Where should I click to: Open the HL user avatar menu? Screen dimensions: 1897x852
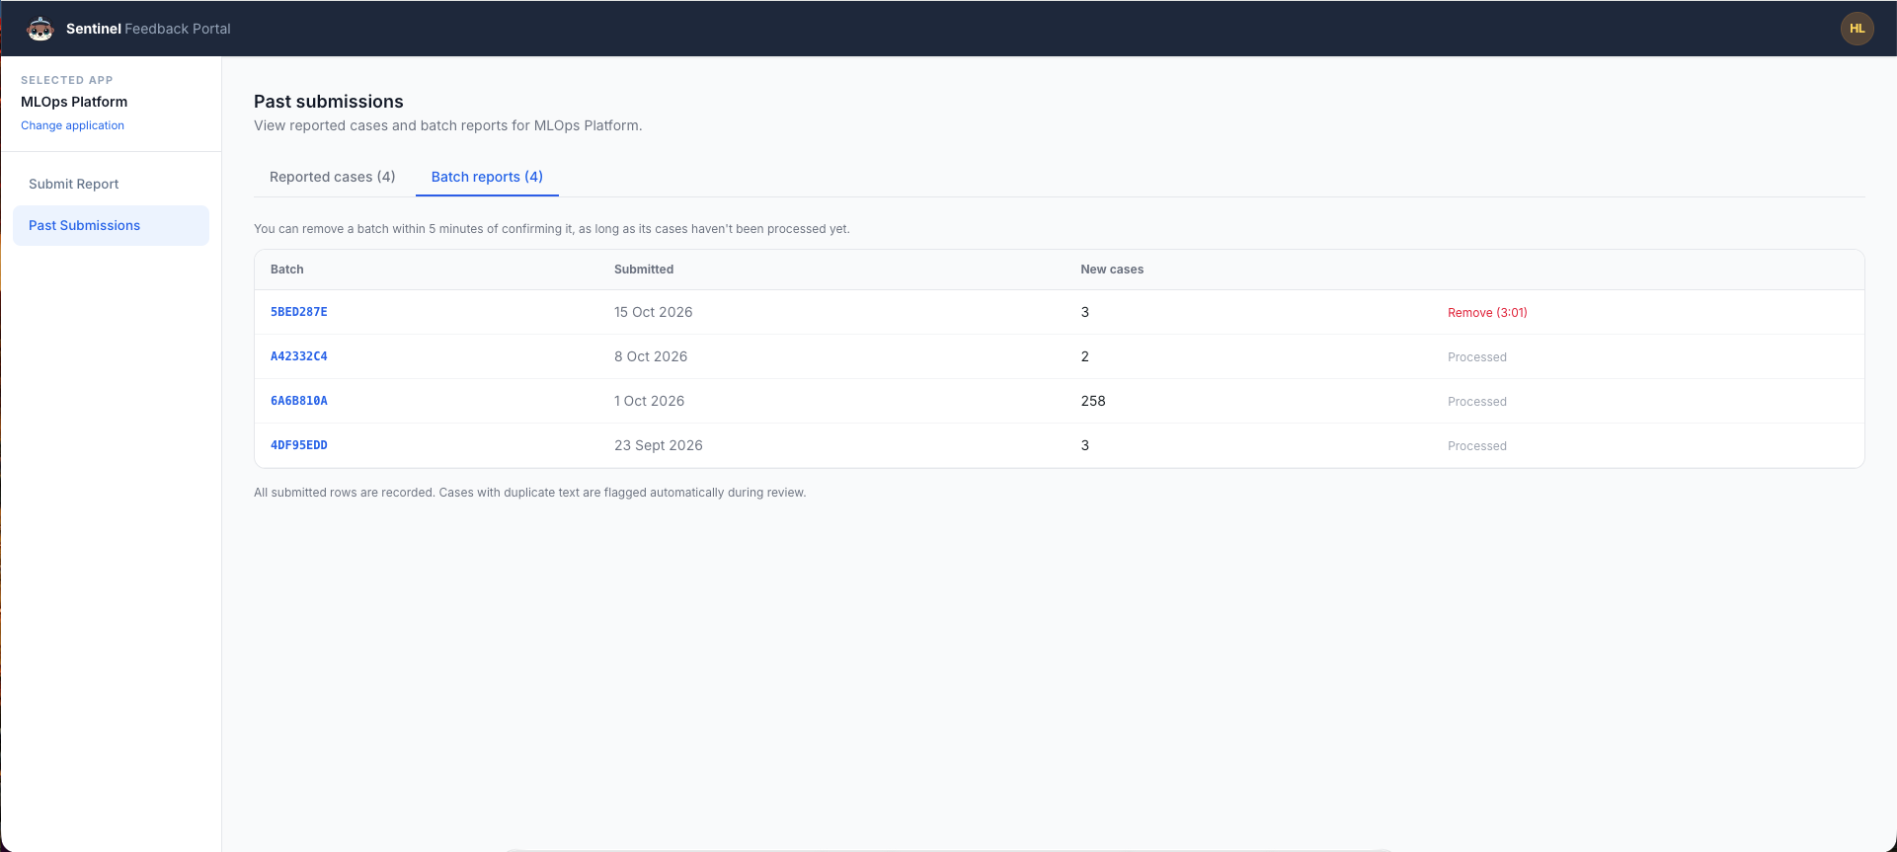tap(1857, 29)
